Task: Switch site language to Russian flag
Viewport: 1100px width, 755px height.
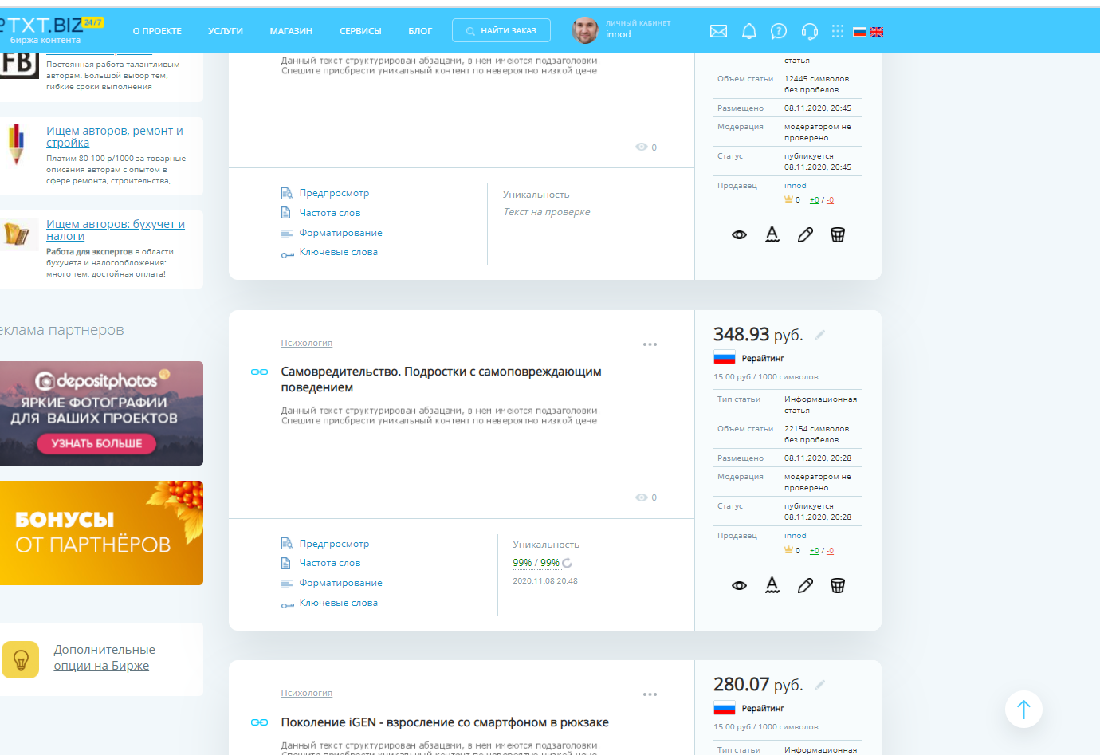Action: coord(859,32)
